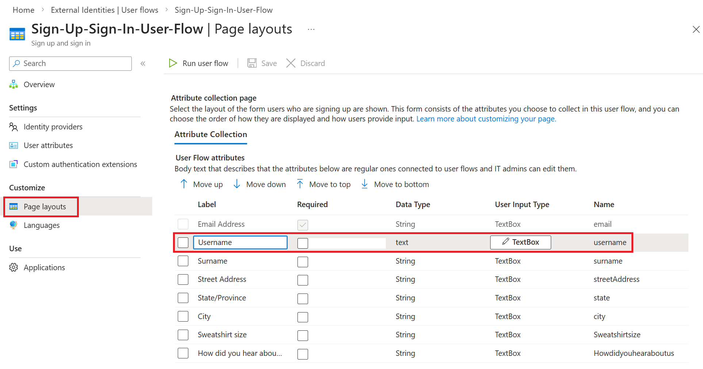Open Applications via its gear icon
This screenshot has width=703, height=369.
(x=14, y=267)
